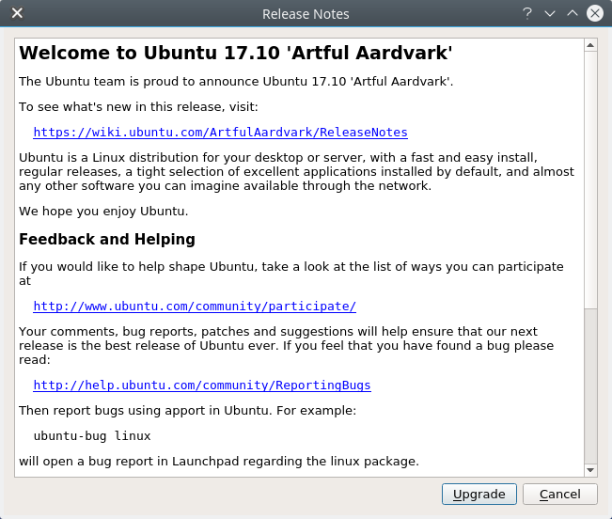This screenshot has width=612, height=519.
Task: Maximize window with the up chevron
Action: [573, 14]
